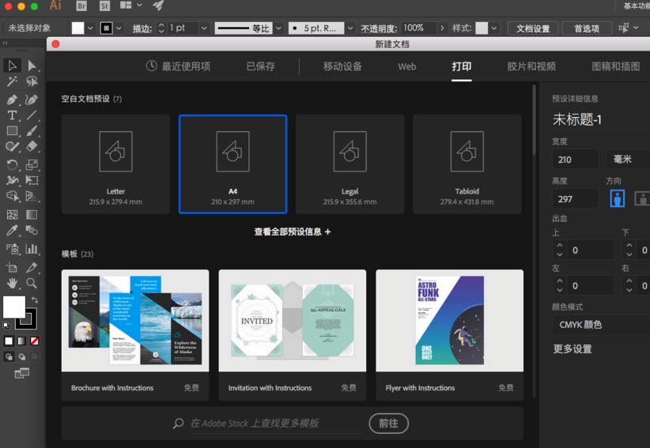The width and height of the screenshot is (650, 448).
Task: Select the Width warp tool
Action: click(x=12, y=180)
